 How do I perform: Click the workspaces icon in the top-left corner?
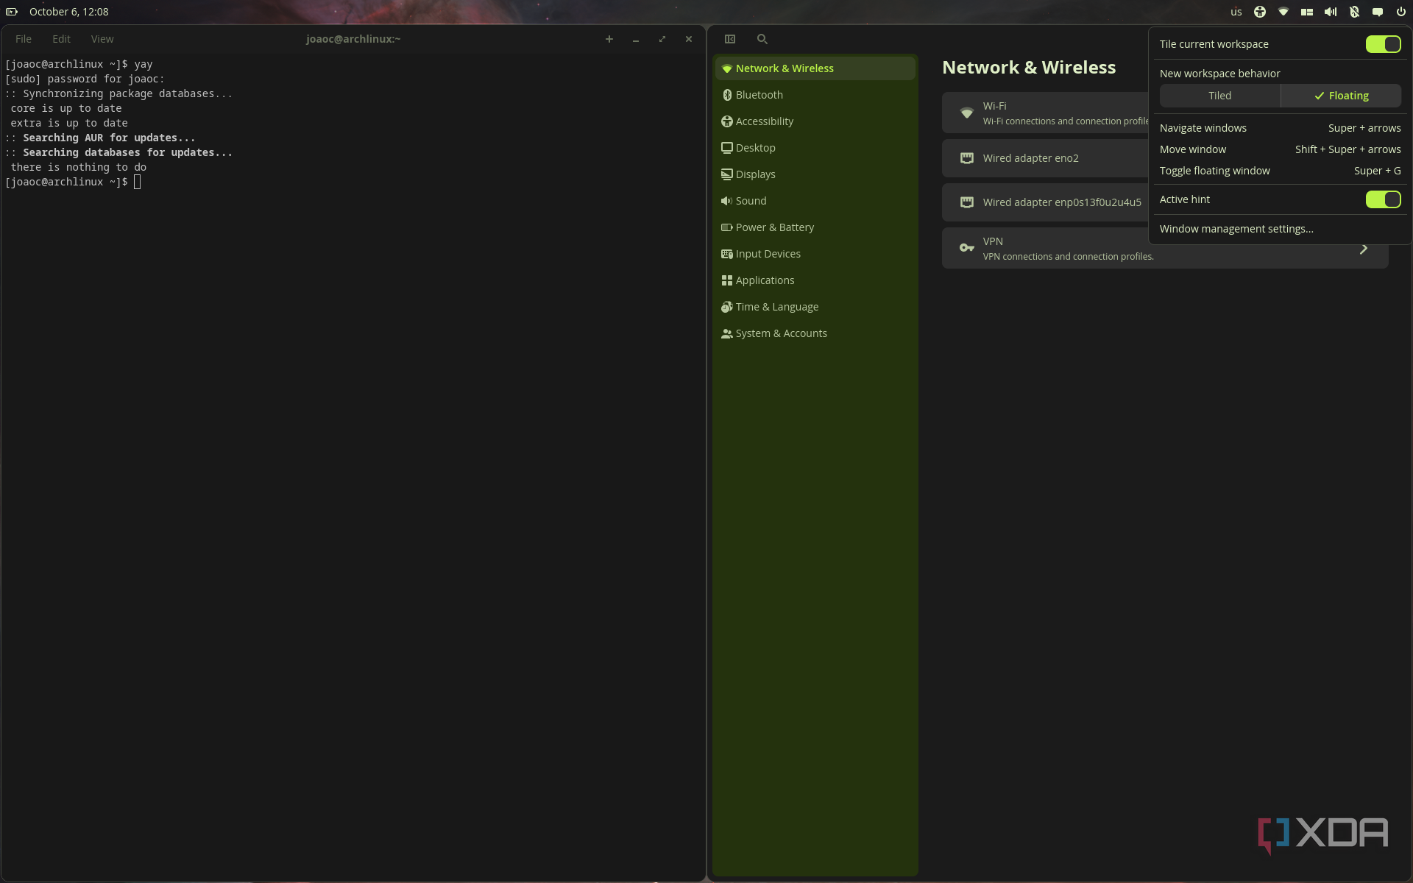[12, 12]
